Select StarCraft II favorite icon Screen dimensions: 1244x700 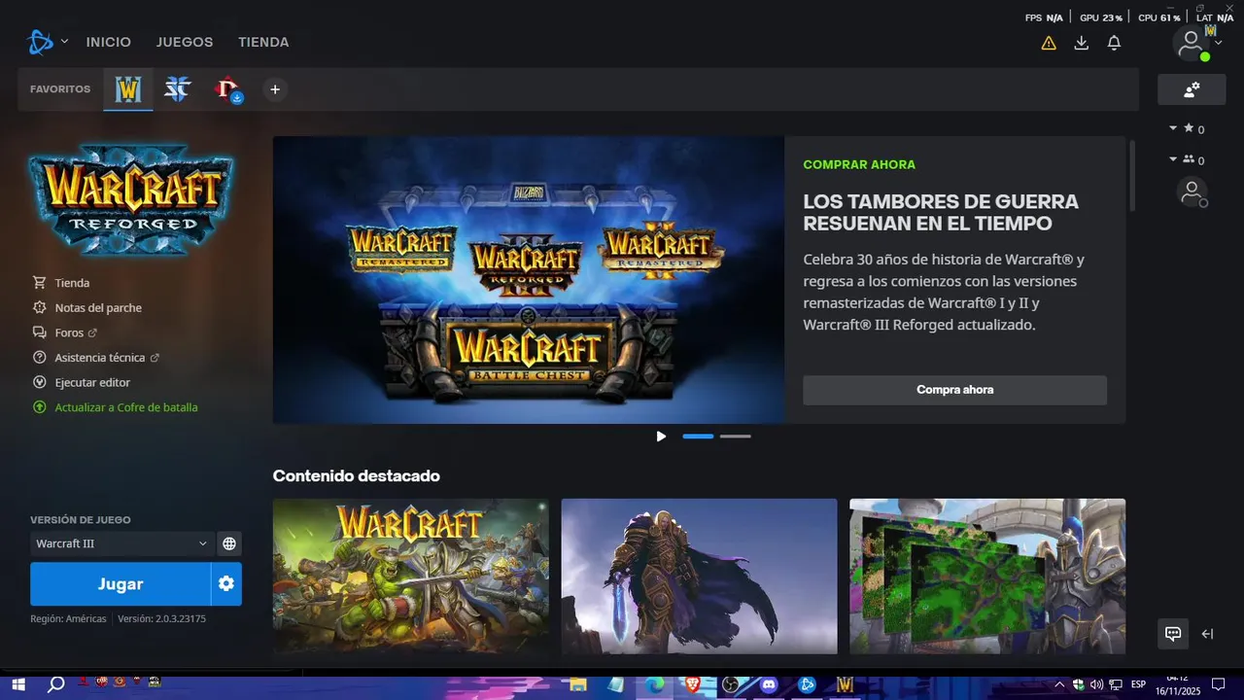(177, 89)
